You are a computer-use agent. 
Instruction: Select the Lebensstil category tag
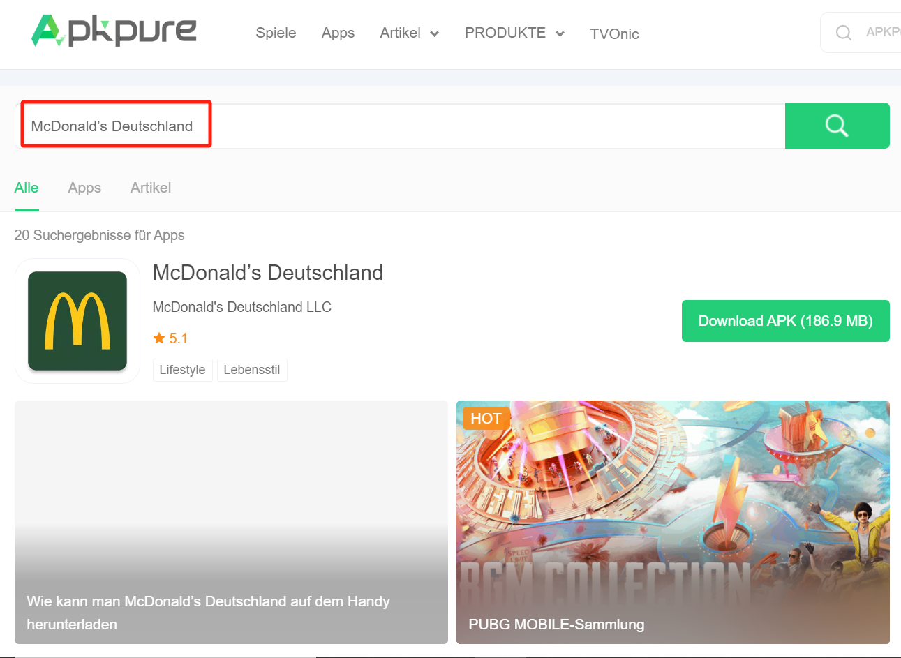(x=252, y=370)
